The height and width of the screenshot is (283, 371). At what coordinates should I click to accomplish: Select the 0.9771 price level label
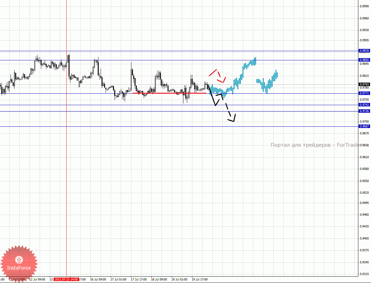point(364,93)
